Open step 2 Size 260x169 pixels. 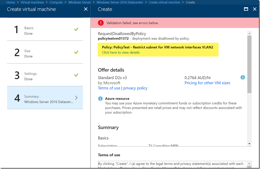45,52
